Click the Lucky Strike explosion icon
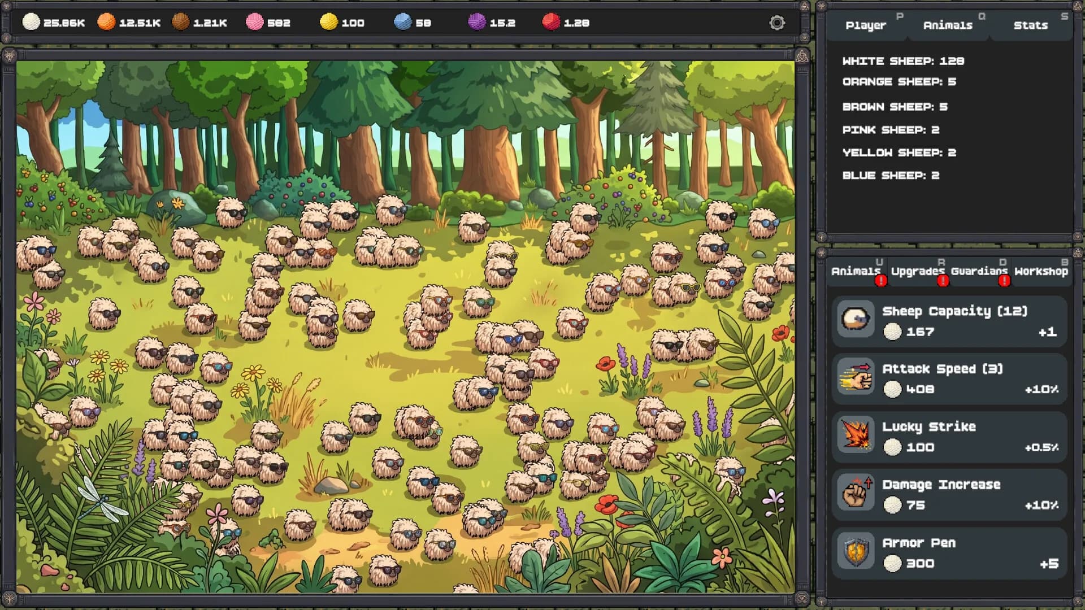 856,435
